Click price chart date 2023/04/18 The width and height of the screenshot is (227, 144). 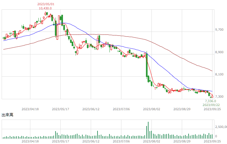point(30,109)
